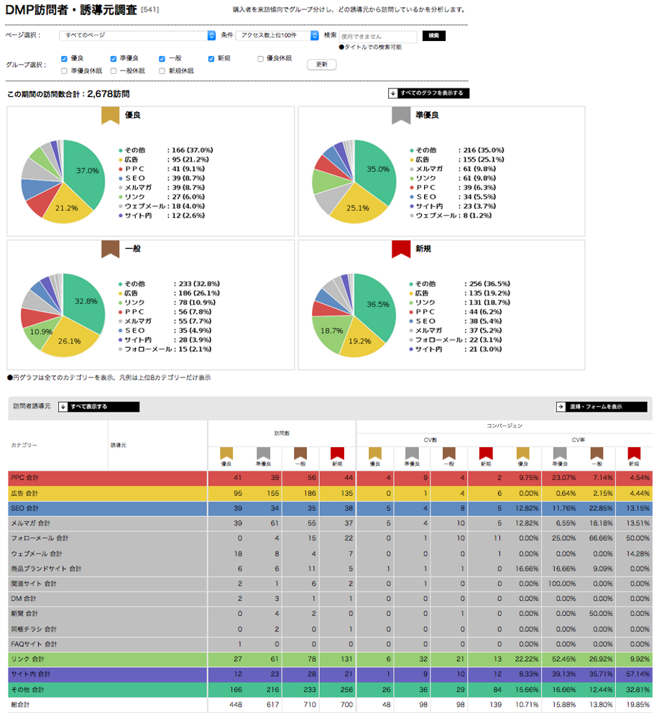Click the 同梱チラシ 合計 row label
This screenshot has width=654, height=713.
34,630
